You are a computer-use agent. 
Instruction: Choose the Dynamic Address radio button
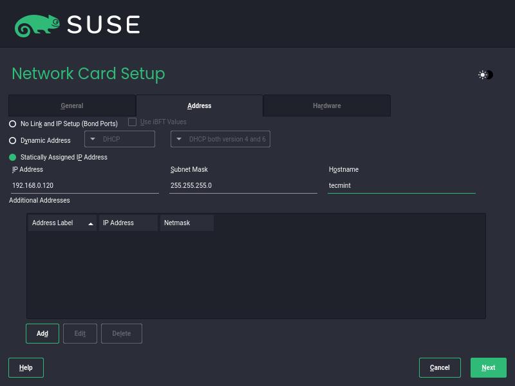point(12,140)
